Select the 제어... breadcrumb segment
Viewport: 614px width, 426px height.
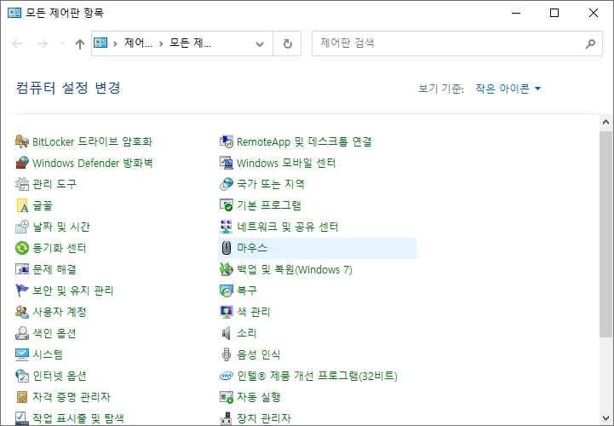138,43
